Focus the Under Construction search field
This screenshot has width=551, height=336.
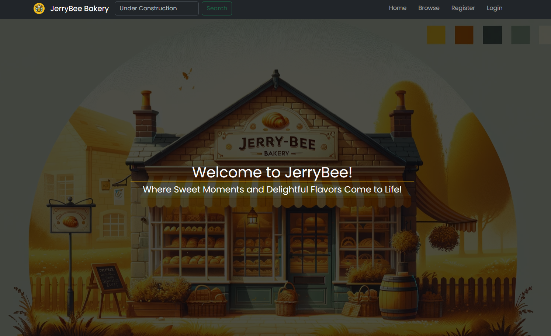(x=157, y=8)
